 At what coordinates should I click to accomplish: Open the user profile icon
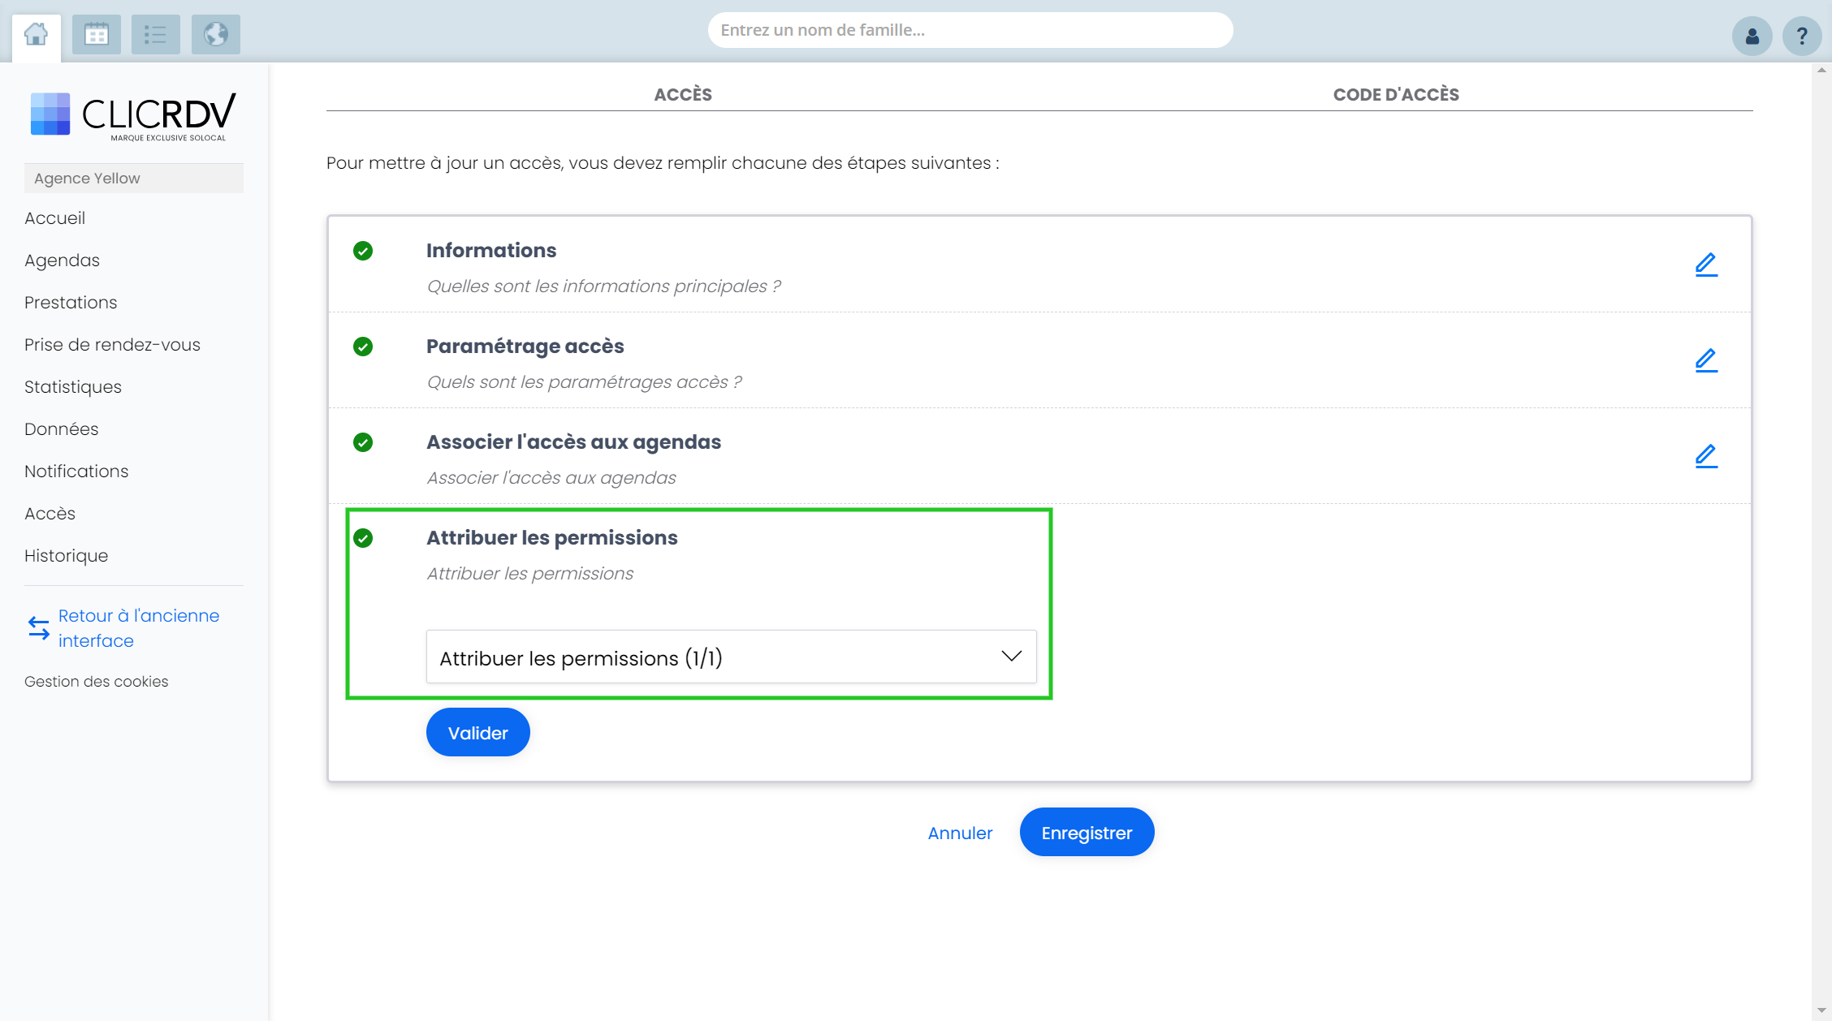click(x=1752, y=37)
